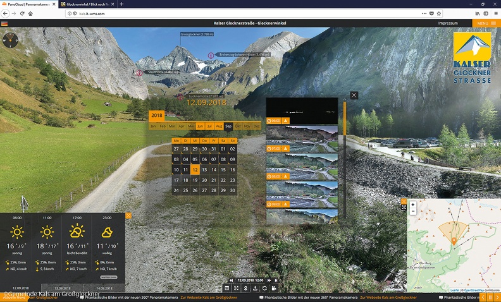Move news ticker forward with right arrow

[x=497, y=298]
